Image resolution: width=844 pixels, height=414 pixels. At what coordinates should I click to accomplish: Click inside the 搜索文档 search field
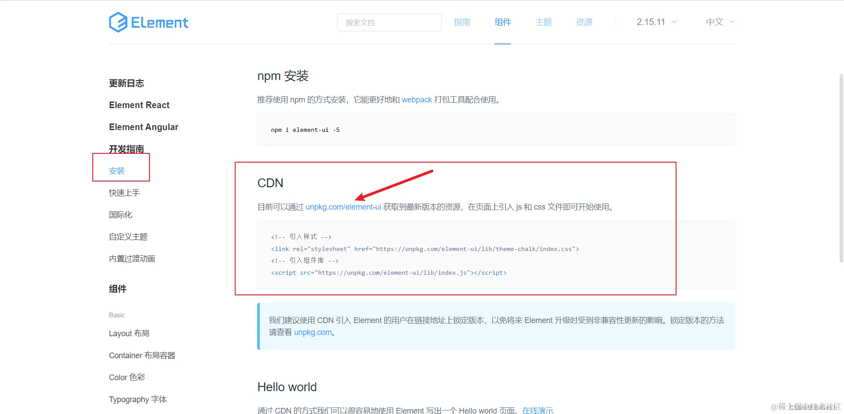click(389, 22)
